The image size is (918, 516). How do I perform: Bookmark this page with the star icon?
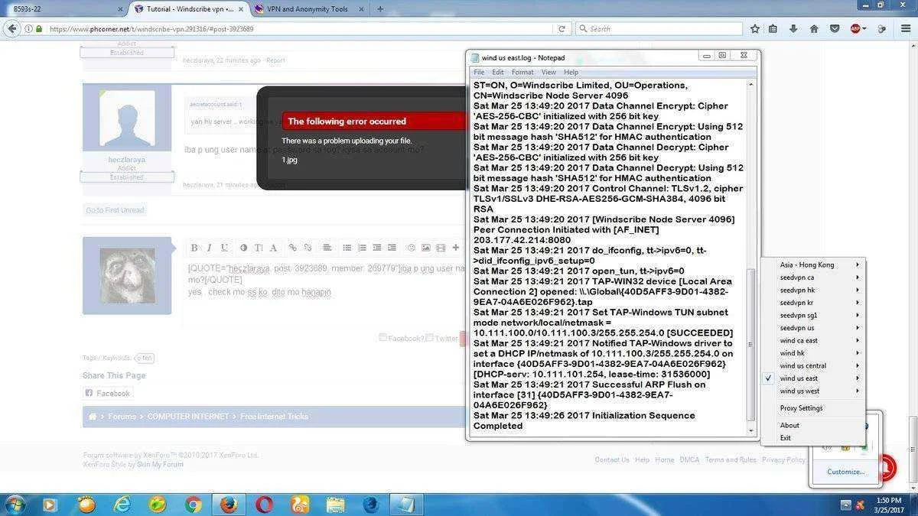point(755,28)
